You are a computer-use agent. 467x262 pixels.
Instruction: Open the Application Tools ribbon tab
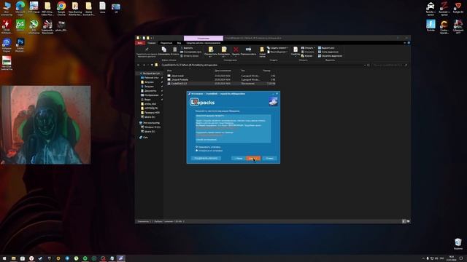[x=204, y=43]
